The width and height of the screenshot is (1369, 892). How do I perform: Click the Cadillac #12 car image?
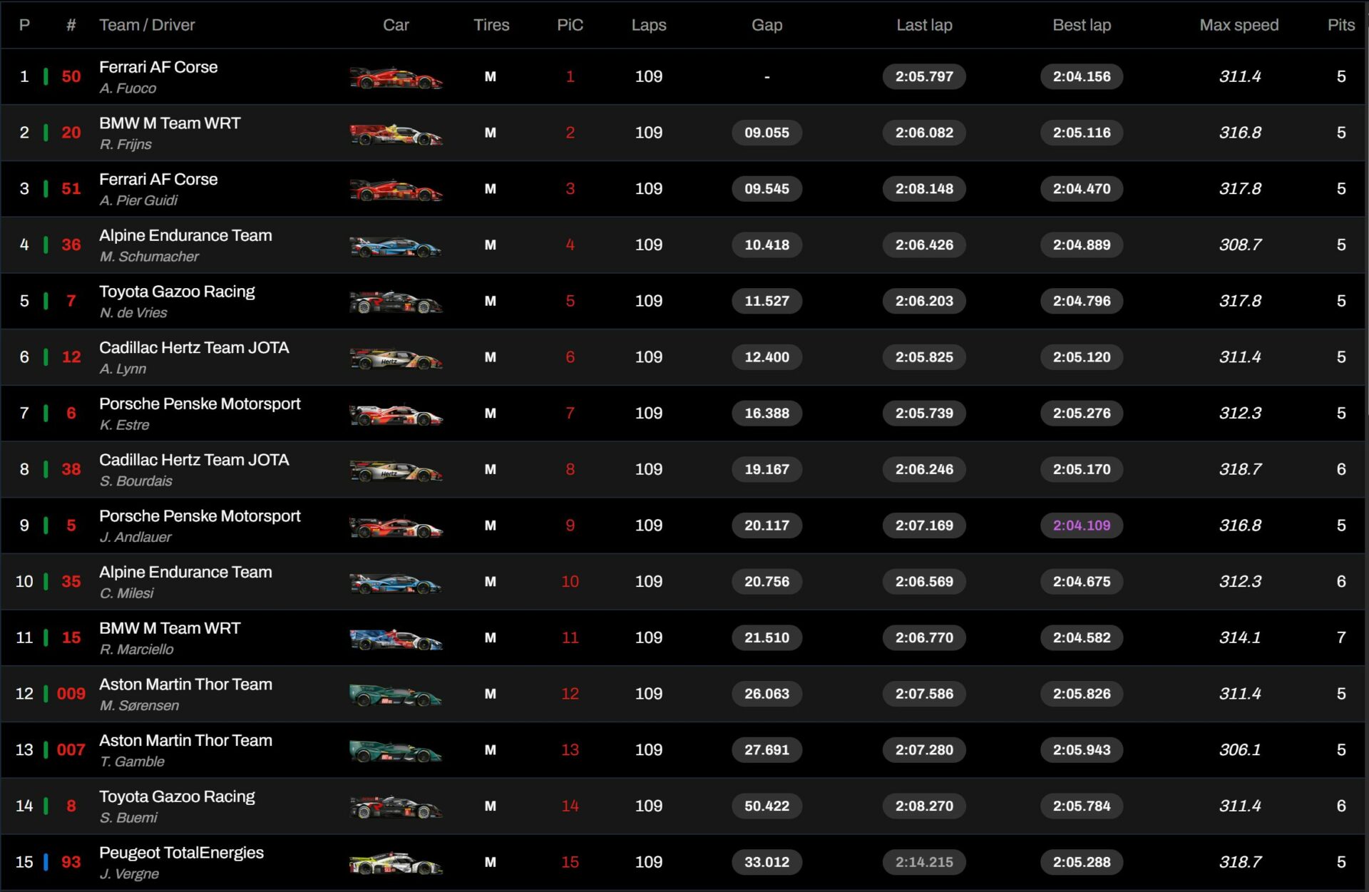point(396,358)
